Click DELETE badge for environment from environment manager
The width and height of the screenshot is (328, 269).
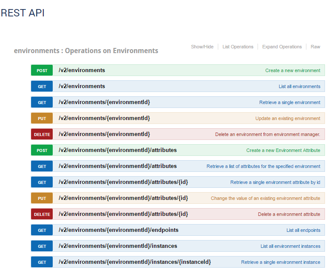tap(42, 134)
